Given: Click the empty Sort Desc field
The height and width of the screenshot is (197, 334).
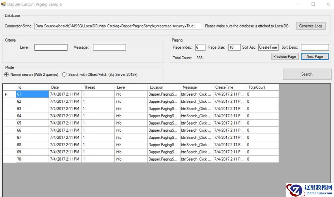Looking at the screenshot, I should (315, 47).
